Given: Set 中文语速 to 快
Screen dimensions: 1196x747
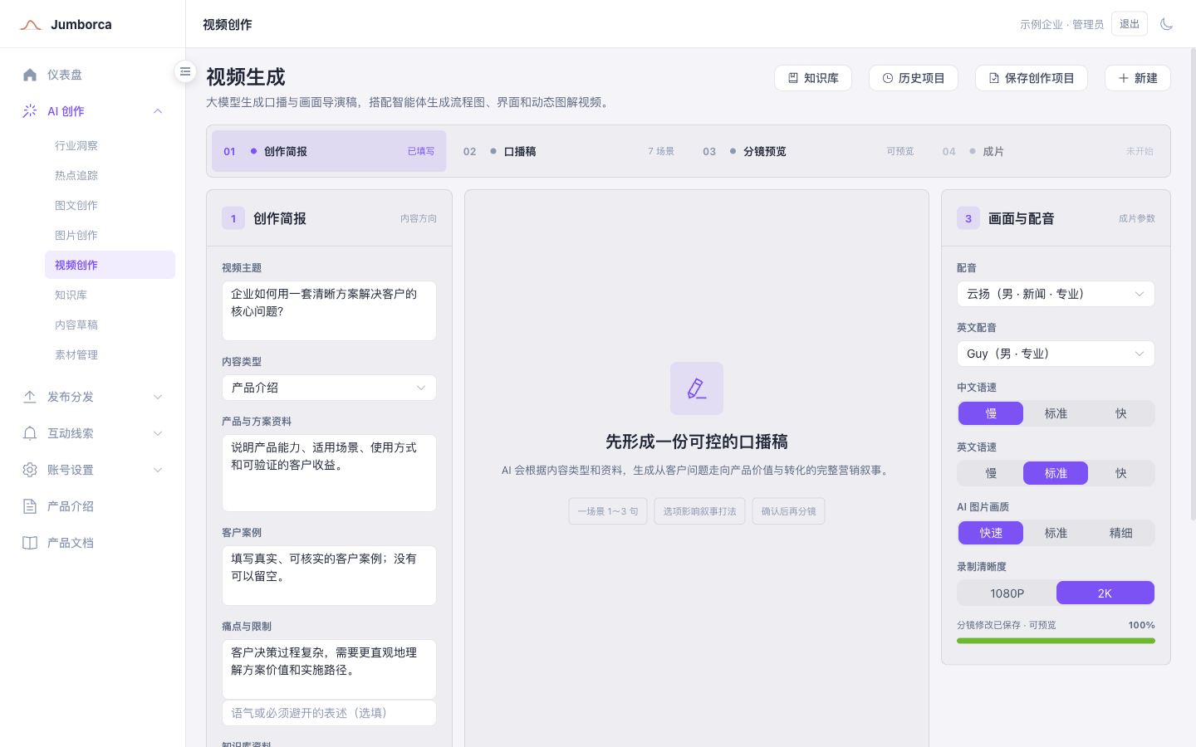Looking at the screenshot, I should click(x=1120, y=413).
